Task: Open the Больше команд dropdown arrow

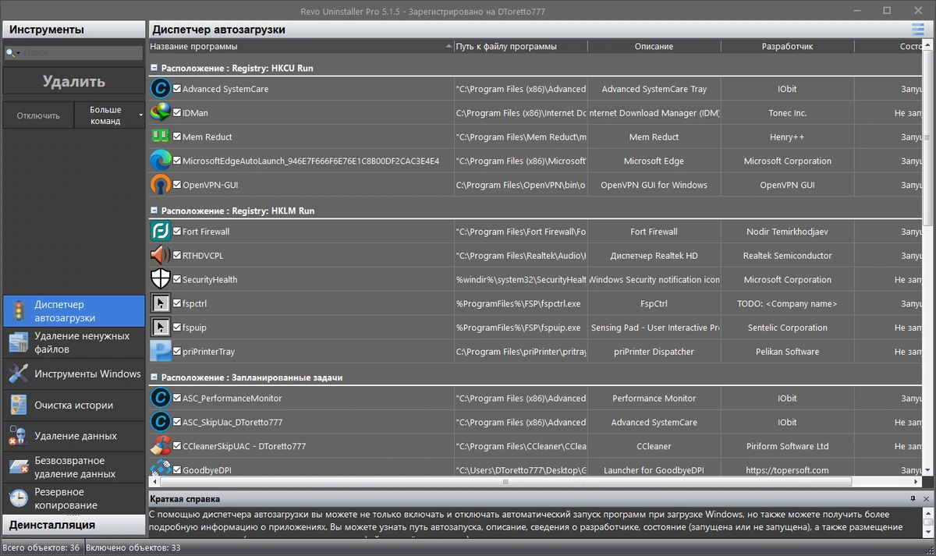Action: pyautogui.click(x=141, y=115)
